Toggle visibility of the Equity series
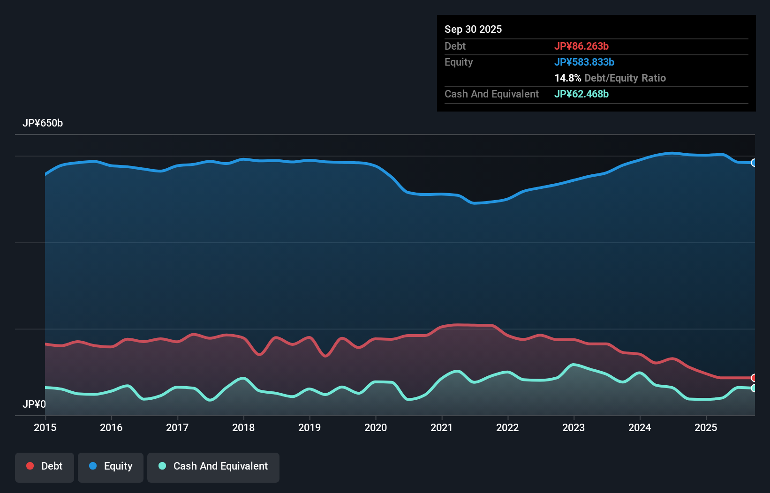This screenshot has height=493, width=770. point(110,467)
